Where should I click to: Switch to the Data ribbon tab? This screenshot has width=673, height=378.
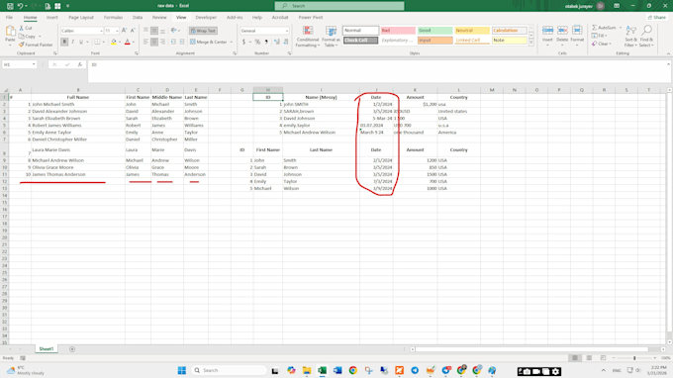point(138,18)
